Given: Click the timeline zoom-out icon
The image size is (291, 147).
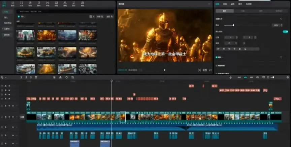Looking at the screenshot, I should click(x=268, y=77).
